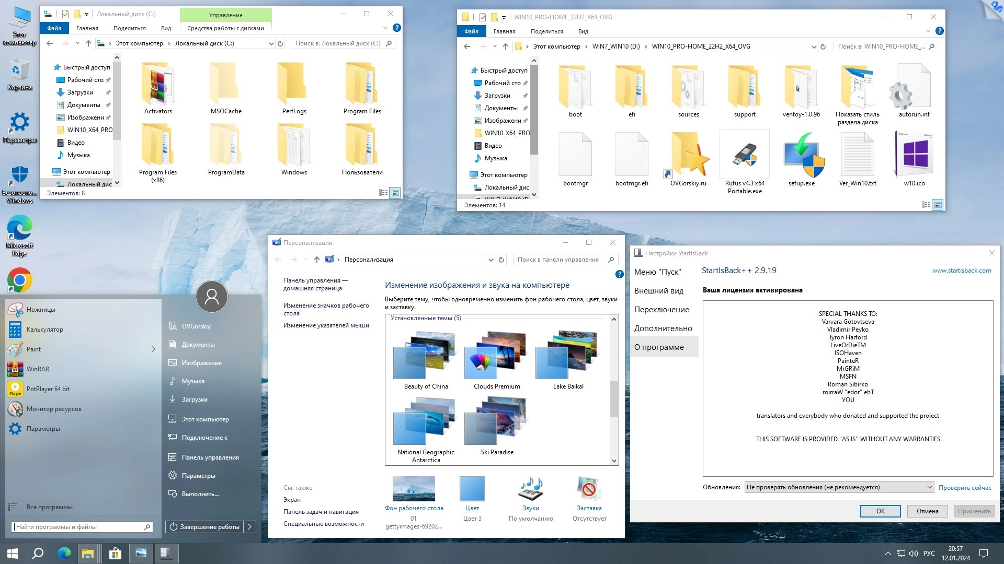Open the Activators folder
Viewport: 1004px width, 564px height.
coord(158,86)
